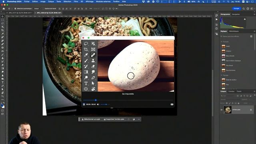
Task: Click the Sélectionner un sujet button
Action: [x=91, y=119]
